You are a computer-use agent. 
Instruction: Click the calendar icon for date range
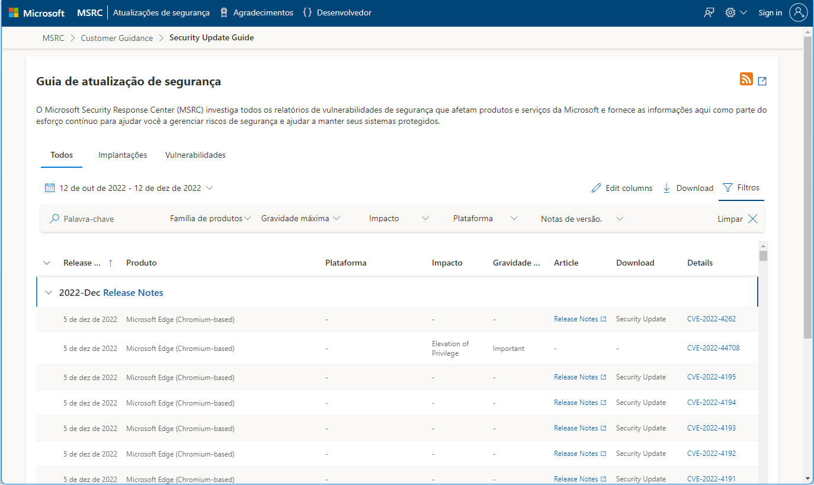click(50, 188)
